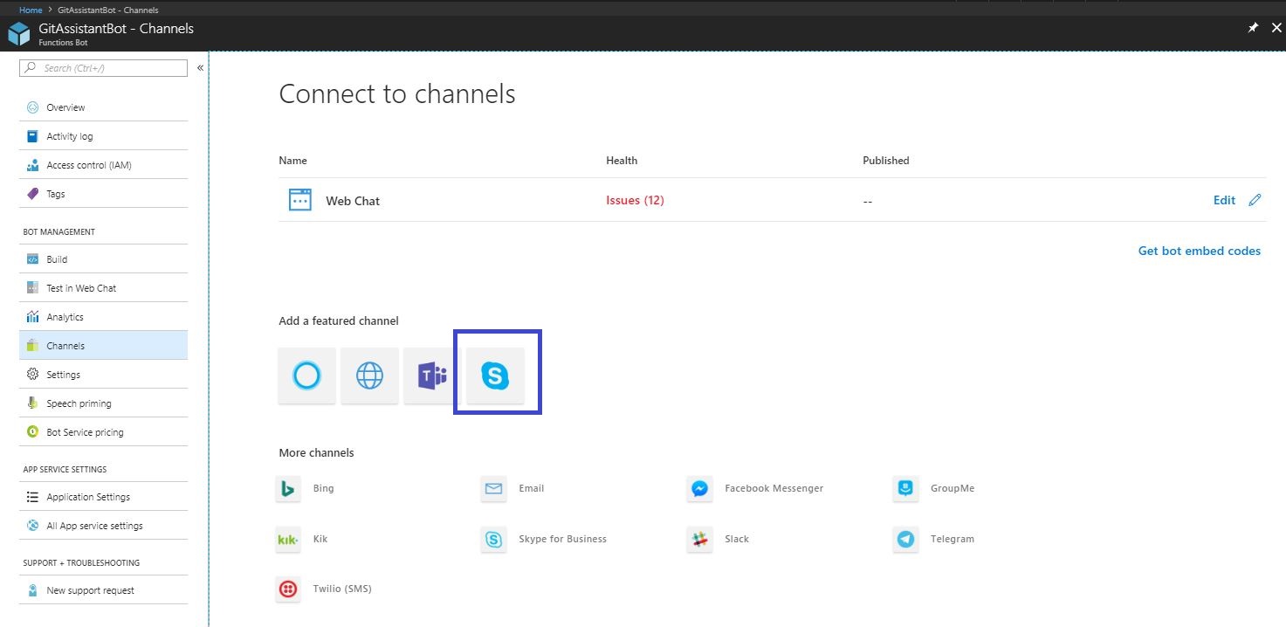Open New support request
Image resolution: width=1286 pixels, height=627 pixels.
(x=104, y=590)
